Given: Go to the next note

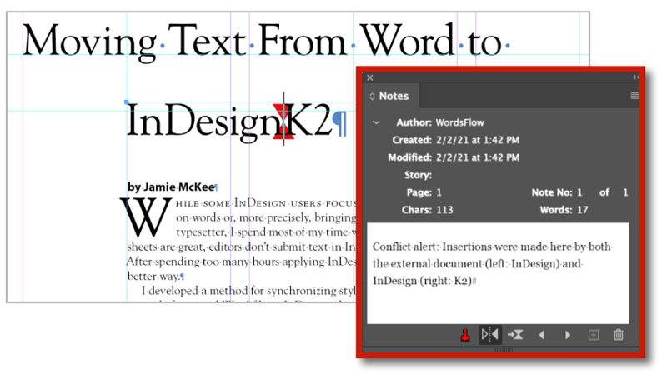Looking at the screenshot, I should click(568, 335).
